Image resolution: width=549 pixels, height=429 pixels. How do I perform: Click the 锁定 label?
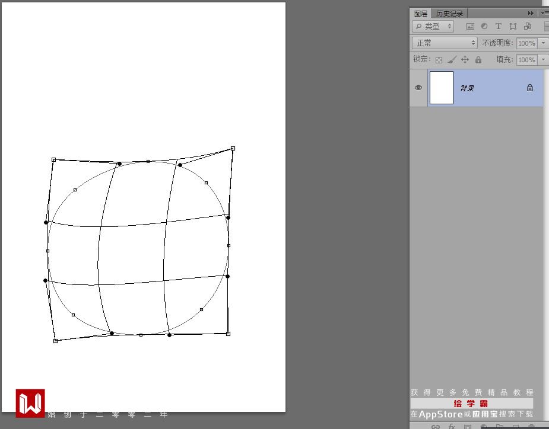tap(422, 59)
